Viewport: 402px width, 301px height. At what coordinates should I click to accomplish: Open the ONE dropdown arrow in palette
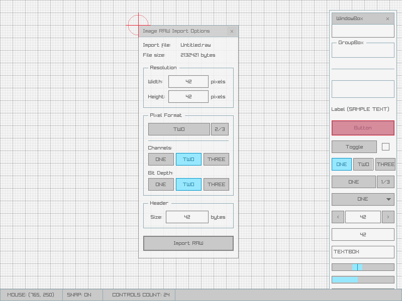(388, 199)
